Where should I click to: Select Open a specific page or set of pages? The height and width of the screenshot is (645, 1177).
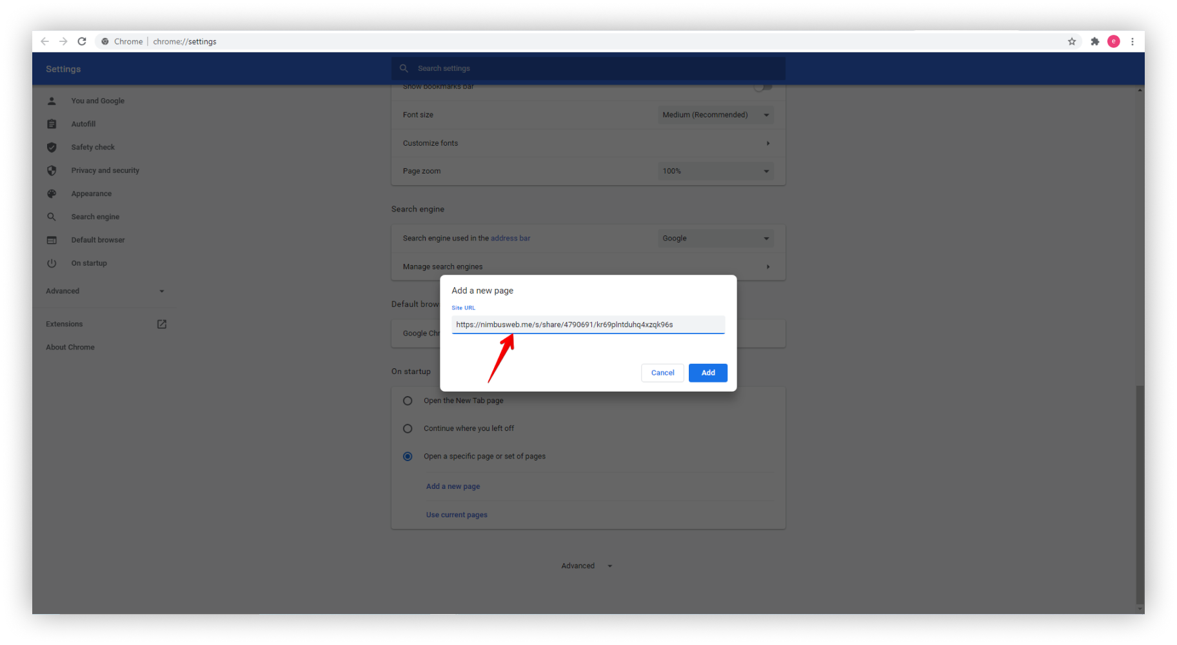click(x=408, y=456)
